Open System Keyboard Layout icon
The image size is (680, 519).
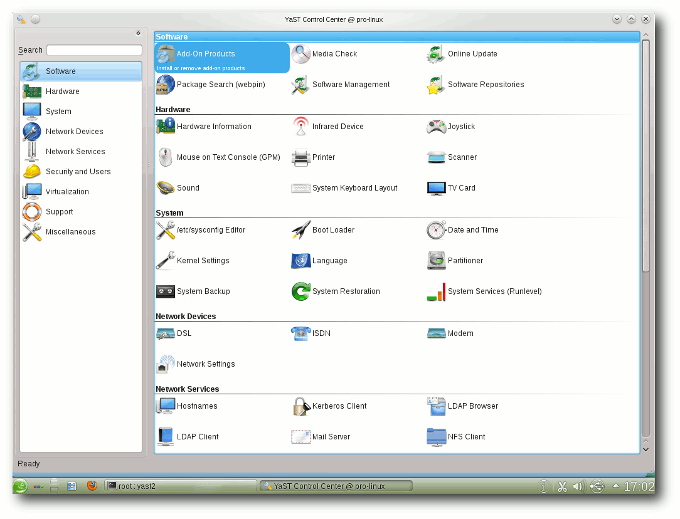click(300, 188)
